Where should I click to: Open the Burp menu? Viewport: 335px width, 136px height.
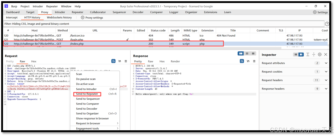14,6
